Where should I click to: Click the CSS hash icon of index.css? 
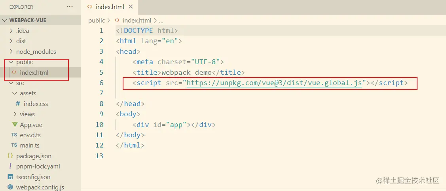[18, 104]
